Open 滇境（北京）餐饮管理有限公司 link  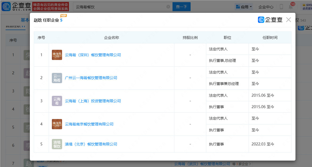pos(91,144)
